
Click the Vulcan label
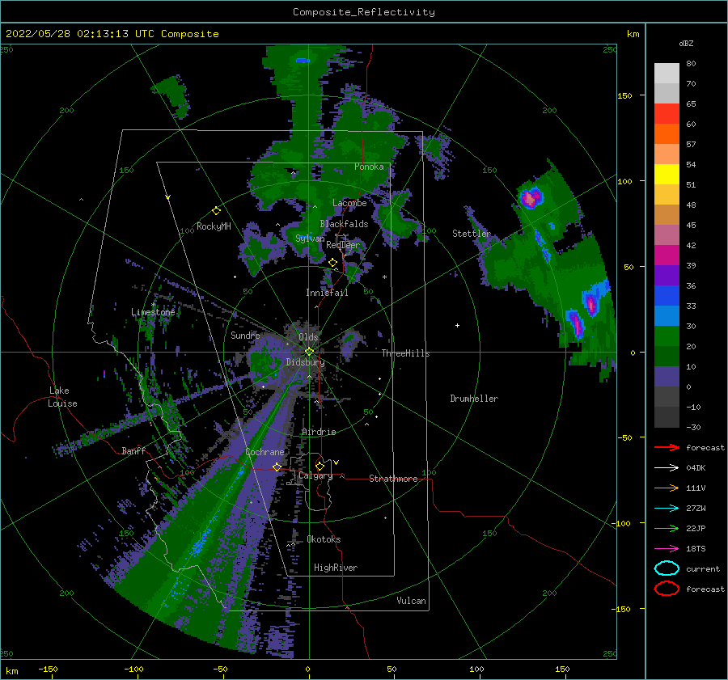[x=411, y=601]
